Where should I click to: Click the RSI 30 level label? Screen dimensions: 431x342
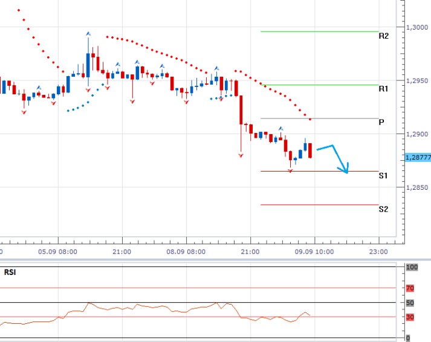pyautogui.click(x=410, y=317)
